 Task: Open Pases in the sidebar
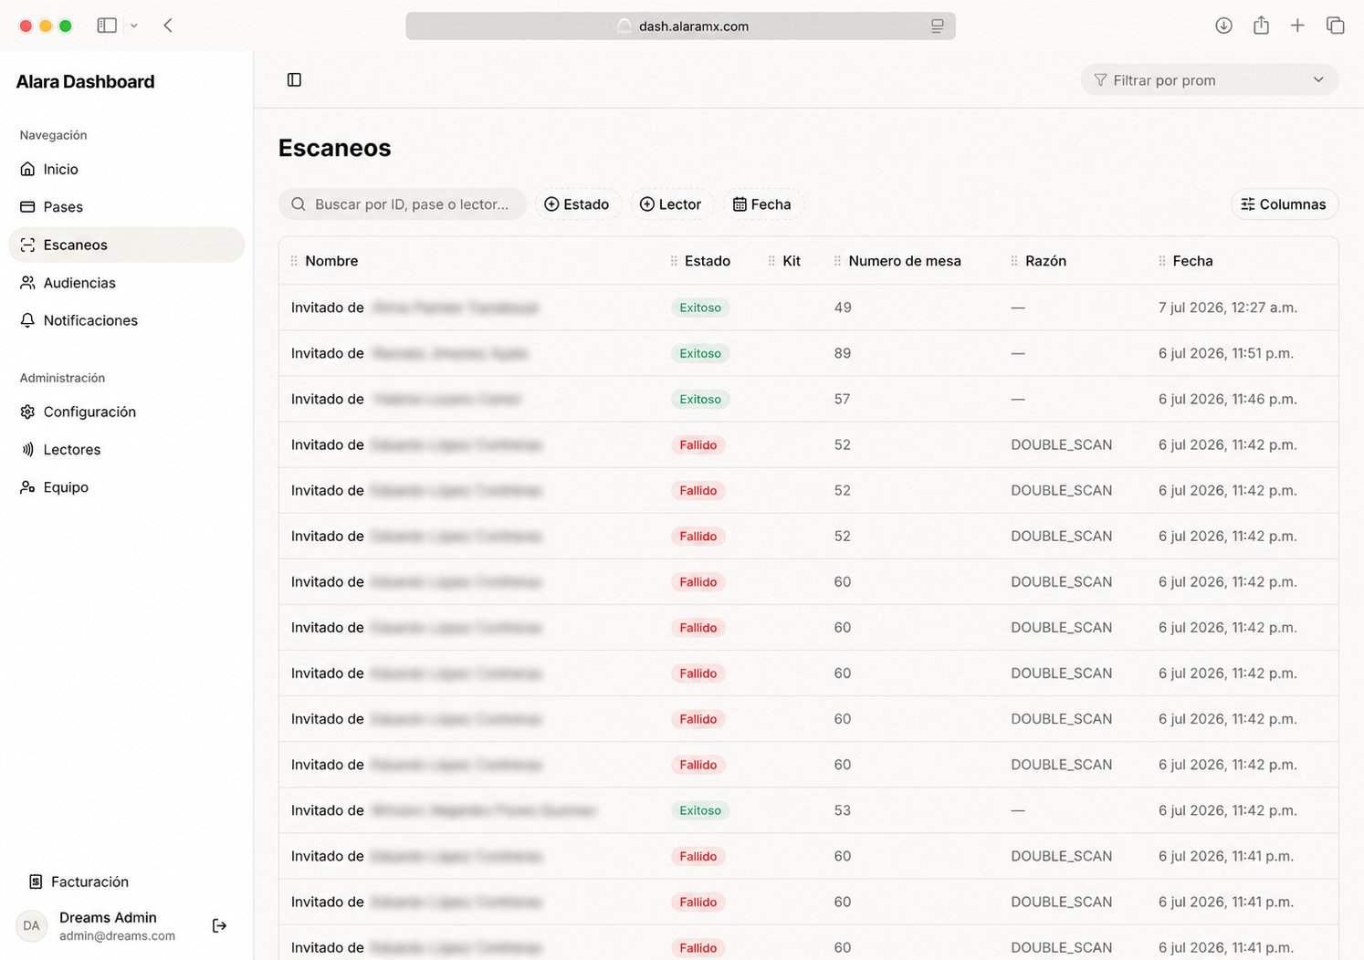coord(127,207)
